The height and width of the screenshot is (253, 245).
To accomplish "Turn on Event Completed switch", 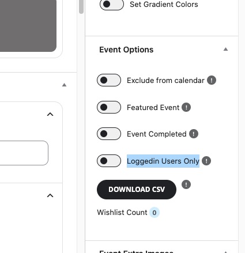I will click(109, 134).
